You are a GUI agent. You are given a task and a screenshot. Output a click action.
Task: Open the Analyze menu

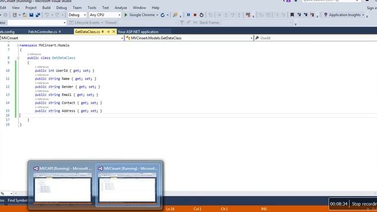121,8
